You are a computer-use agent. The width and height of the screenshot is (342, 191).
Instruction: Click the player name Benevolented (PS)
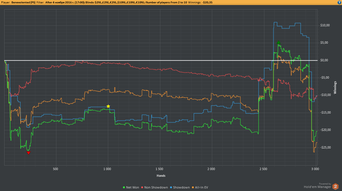point(23,2)
